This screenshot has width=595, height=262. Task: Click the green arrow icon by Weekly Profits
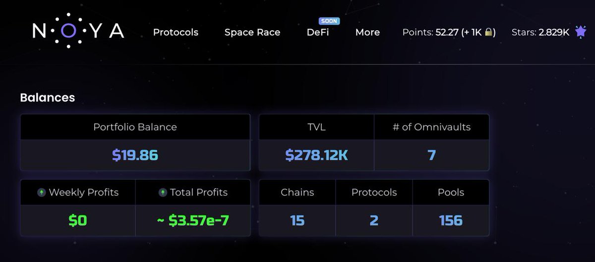click(x=42, y=193)
